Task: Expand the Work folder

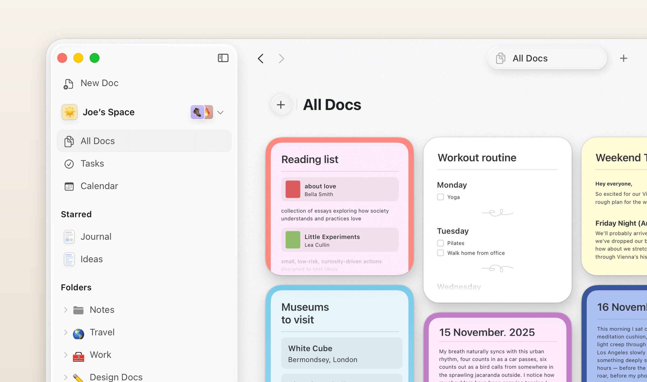Action: point(66,355)
